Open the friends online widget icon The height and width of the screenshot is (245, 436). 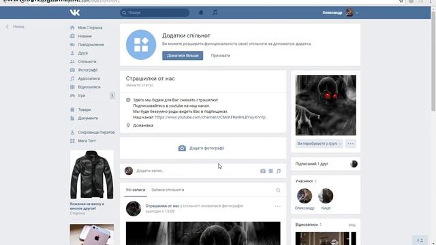click(x=420, y=240)
